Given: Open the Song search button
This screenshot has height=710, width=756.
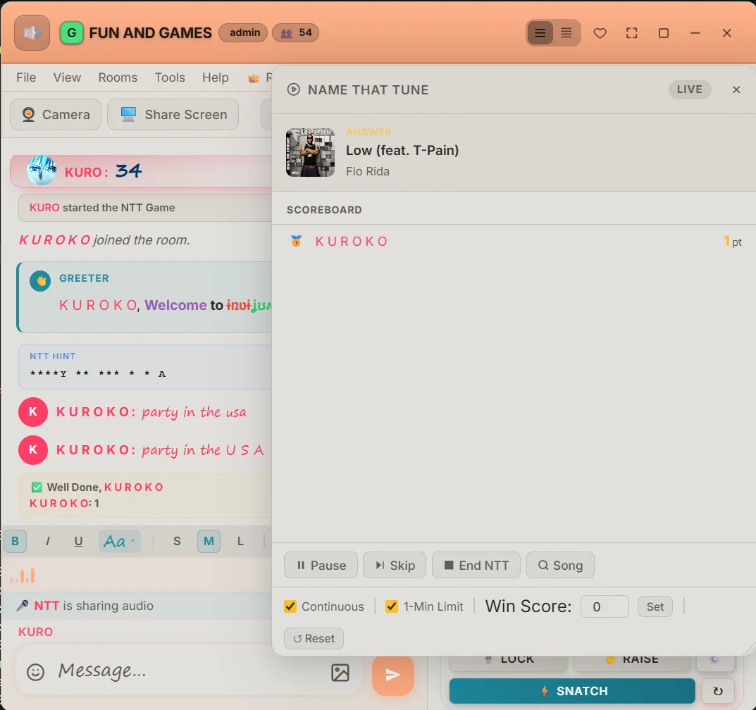Looking at the screenshot, I should 560,565.
